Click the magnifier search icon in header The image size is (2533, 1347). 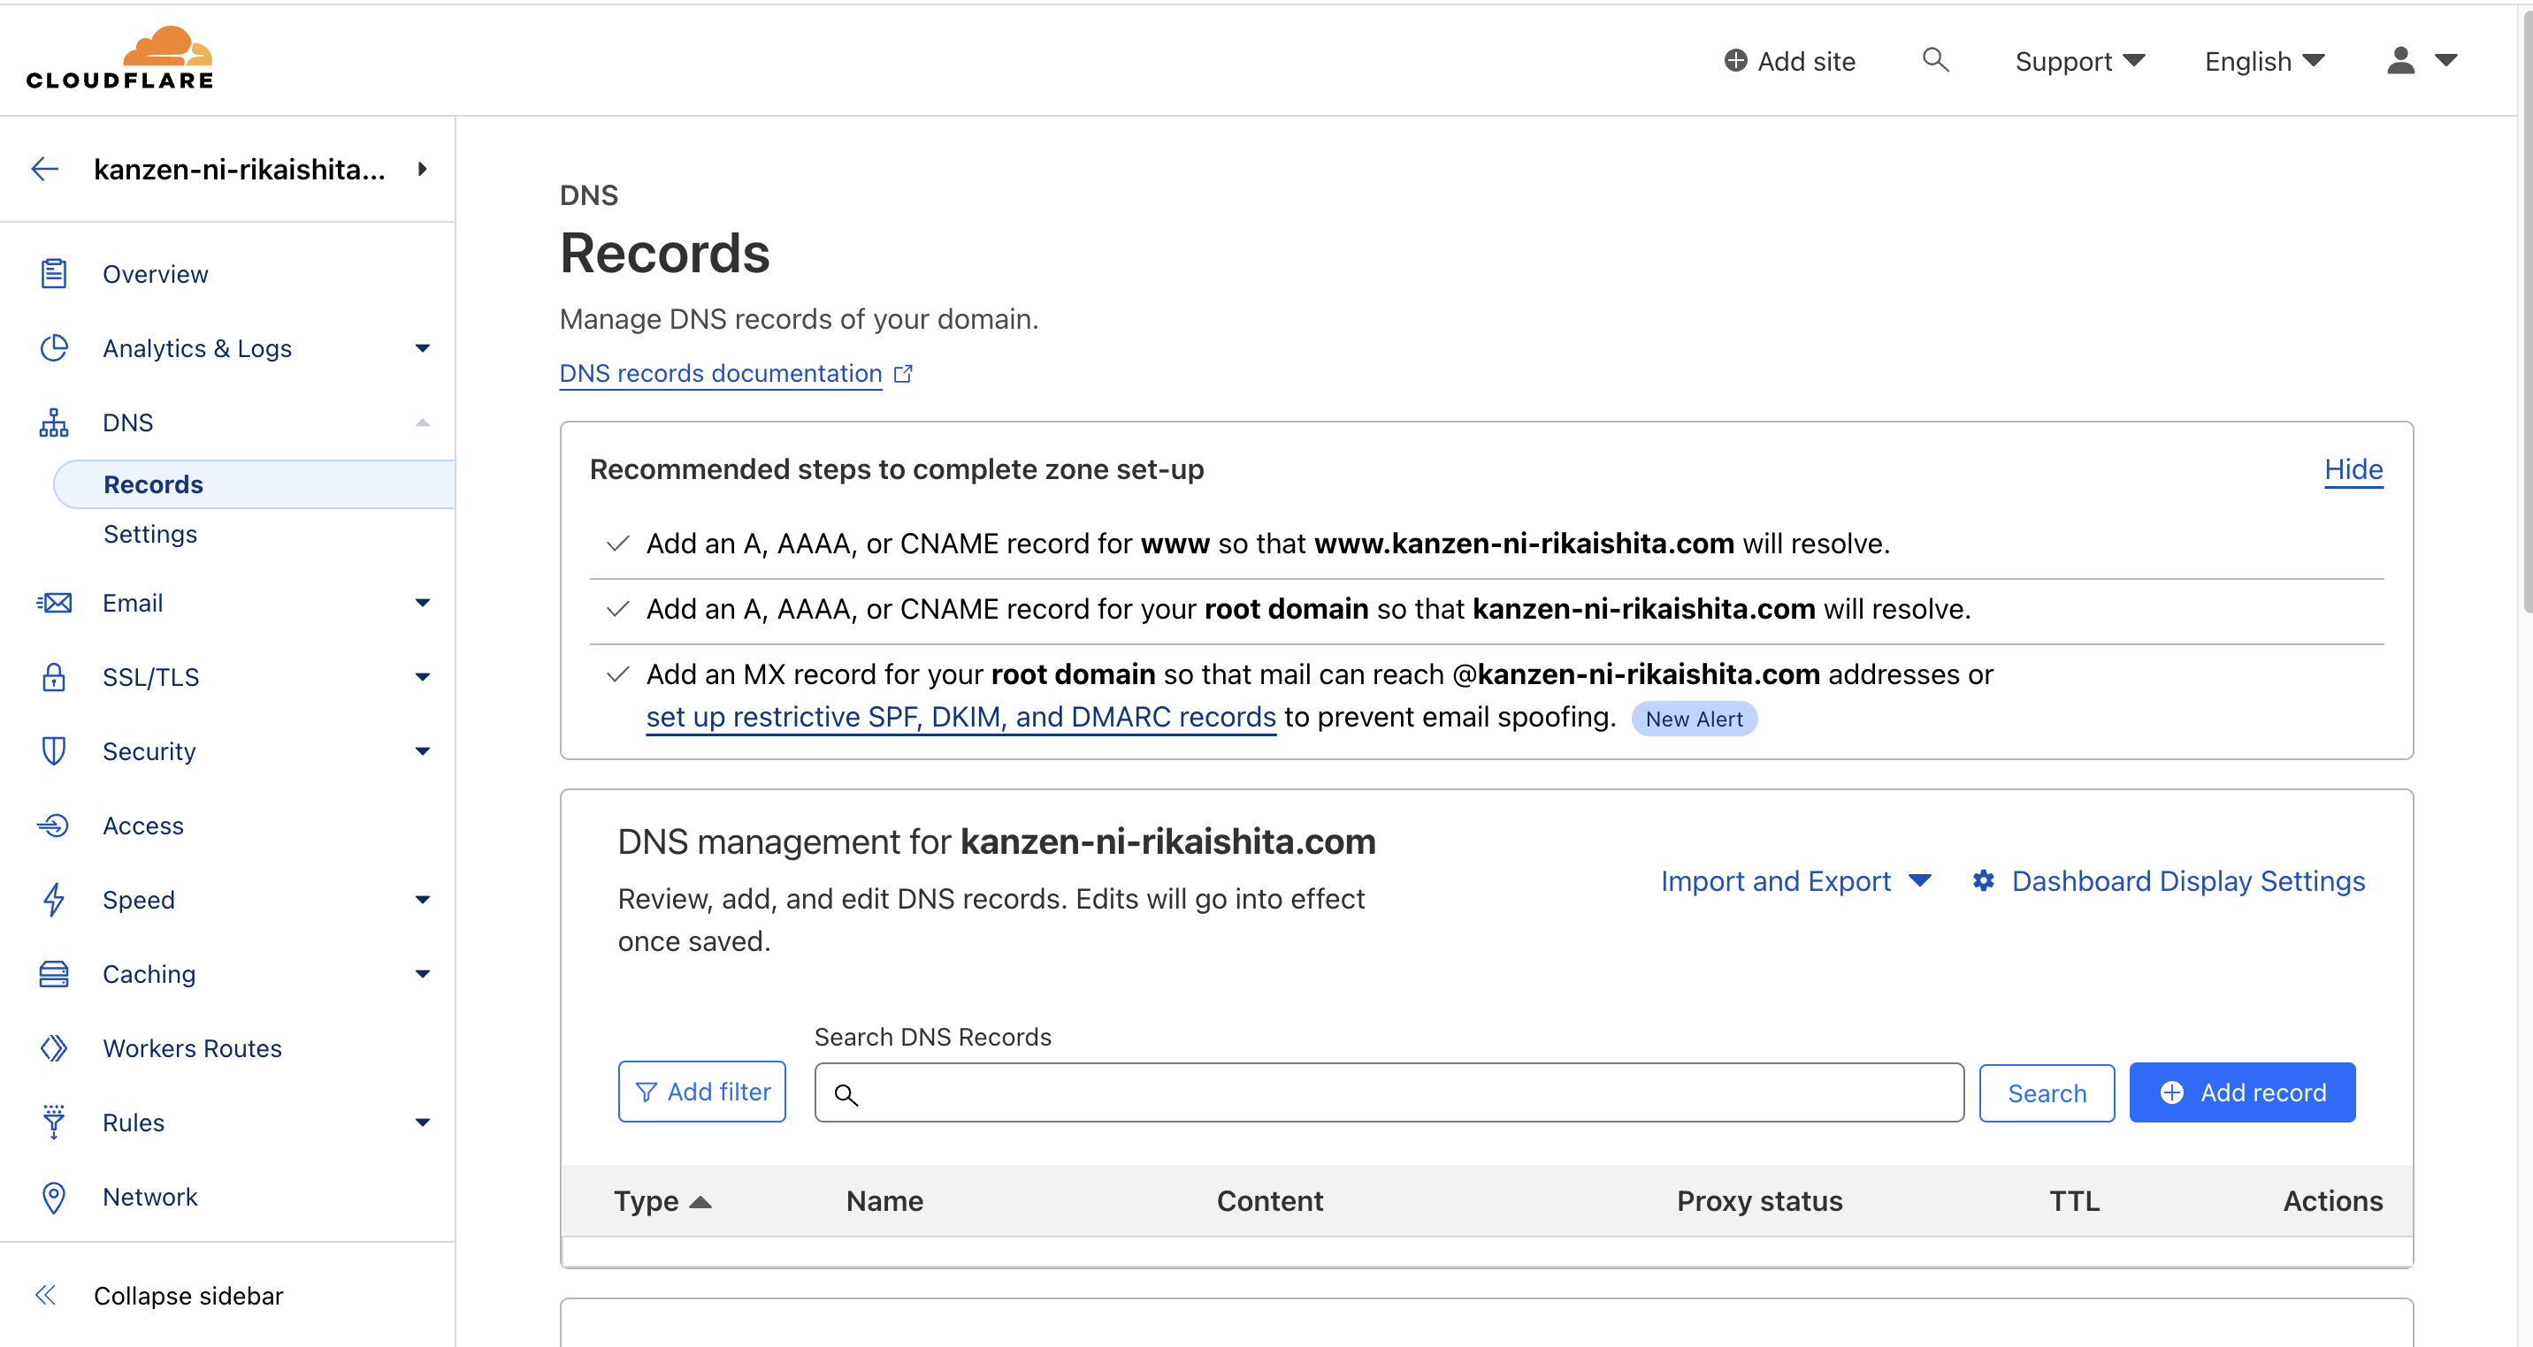[1934, 60]
